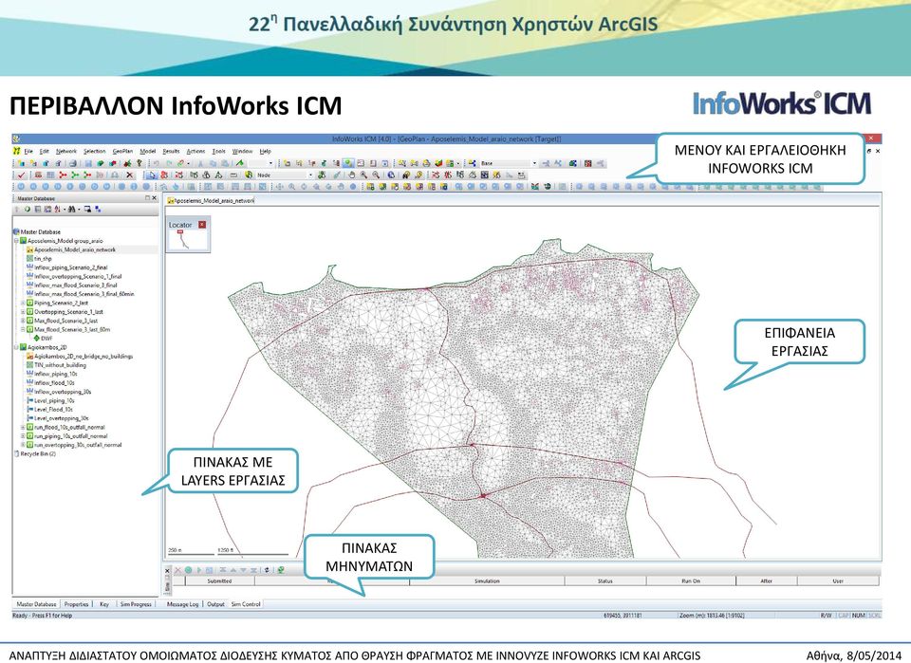
Task: Click the binoculars find icon in Master Database panel
Action: click(71, 209)
